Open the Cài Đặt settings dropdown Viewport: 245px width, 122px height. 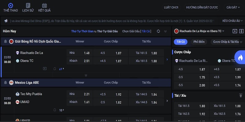tap(234, 7)
